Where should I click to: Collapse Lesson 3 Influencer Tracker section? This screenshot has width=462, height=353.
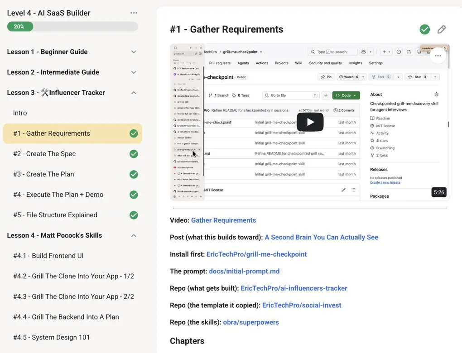pyautogui.click(x=134, y=93)
